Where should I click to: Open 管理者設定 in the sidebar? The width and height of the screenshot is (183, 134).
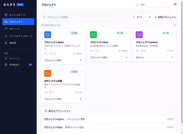coord(18,65)
